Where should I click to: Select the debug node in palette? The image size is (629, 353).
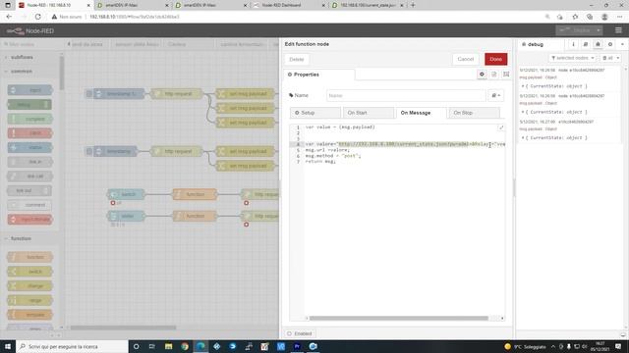point(29,105)
